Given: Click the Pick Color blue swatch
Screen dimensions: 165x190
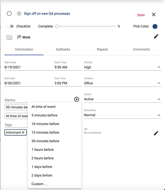Looking at the screenshot, I should [155, 26].
